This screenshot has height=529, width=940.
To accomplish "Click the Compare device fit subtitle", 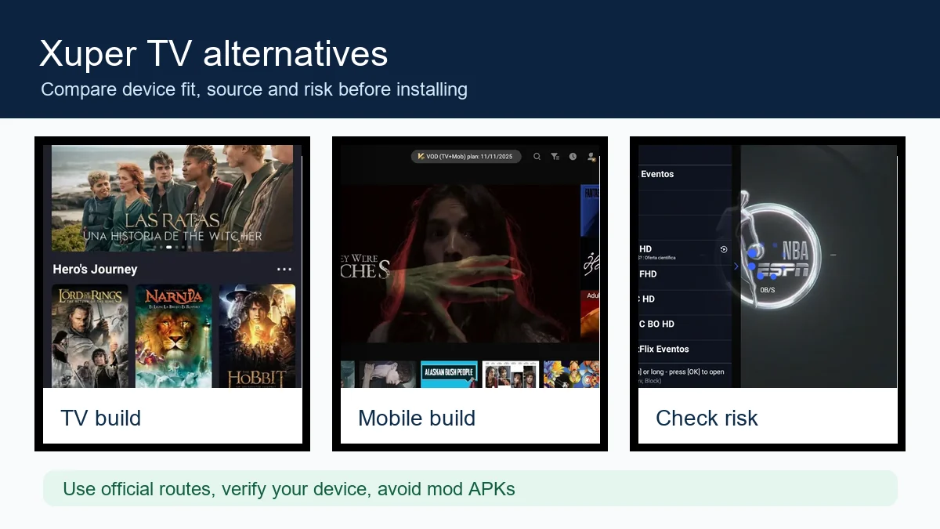I will point(254,89).
